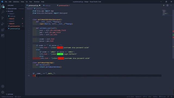Start Go Live server from status bar
Screen dimensions: 174x98
163,97
